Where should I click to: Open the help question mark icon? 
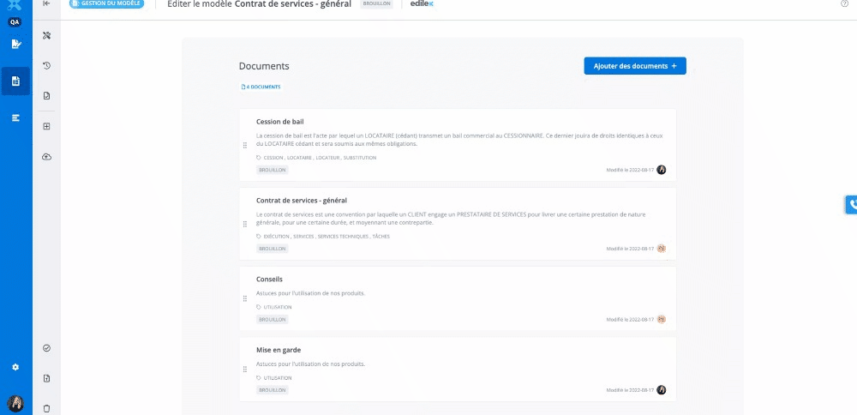click(x=844, y=4)
